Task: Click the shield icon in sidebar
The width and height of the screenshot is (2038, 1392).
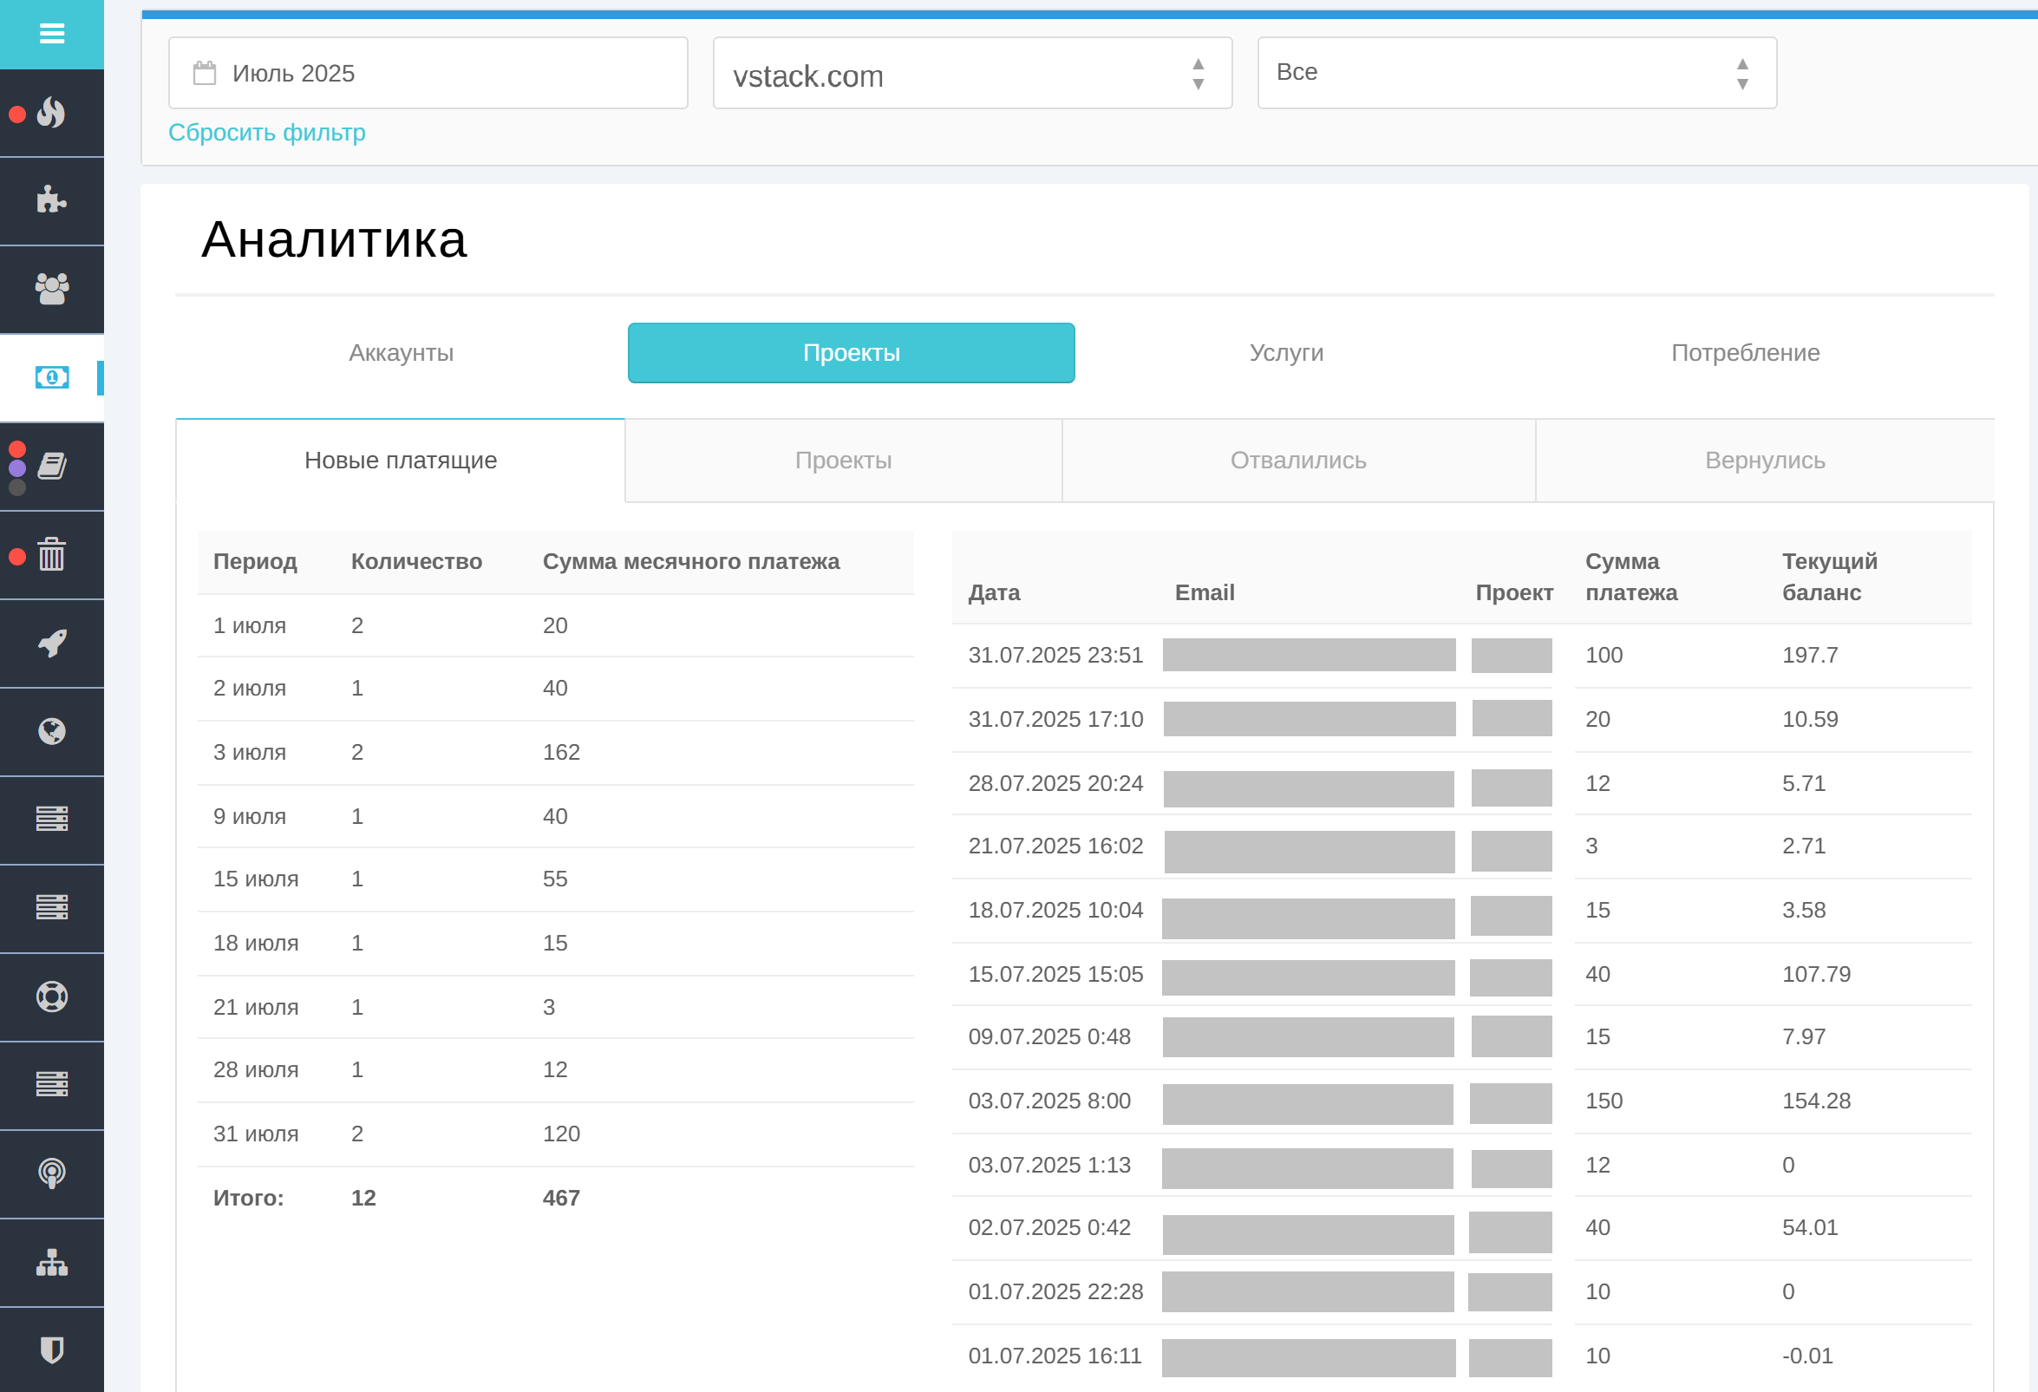Action: pyautogui.click(x=52, y=1350)
